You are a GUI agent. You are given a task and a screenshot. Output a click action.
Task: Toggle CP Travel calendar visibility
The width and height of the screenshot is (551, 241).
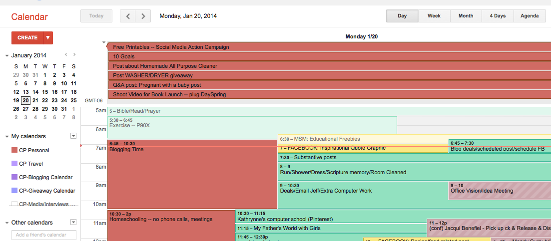[x=14, y=164]
